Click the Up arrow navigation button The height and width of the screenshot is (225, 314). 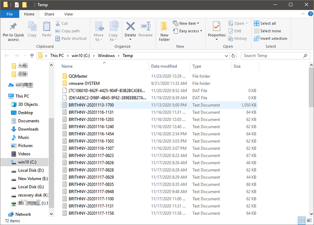point(32,56)
